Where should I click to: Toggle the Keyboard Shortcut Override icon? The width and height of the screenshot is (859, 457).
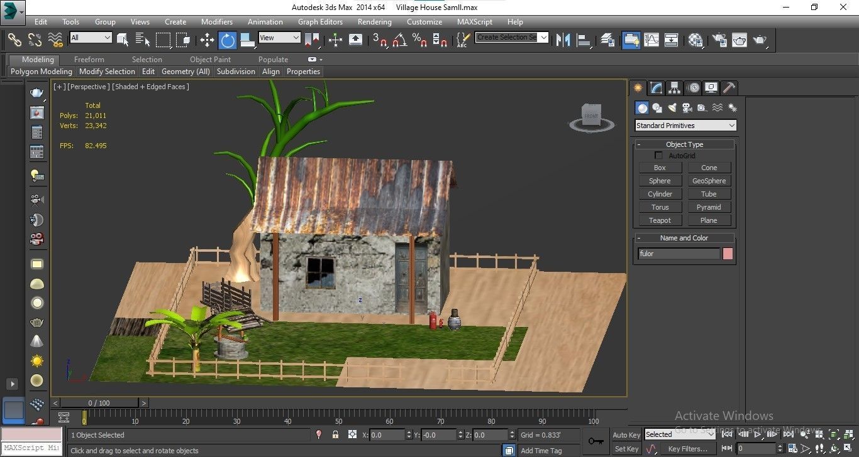(x=355, y=40)
